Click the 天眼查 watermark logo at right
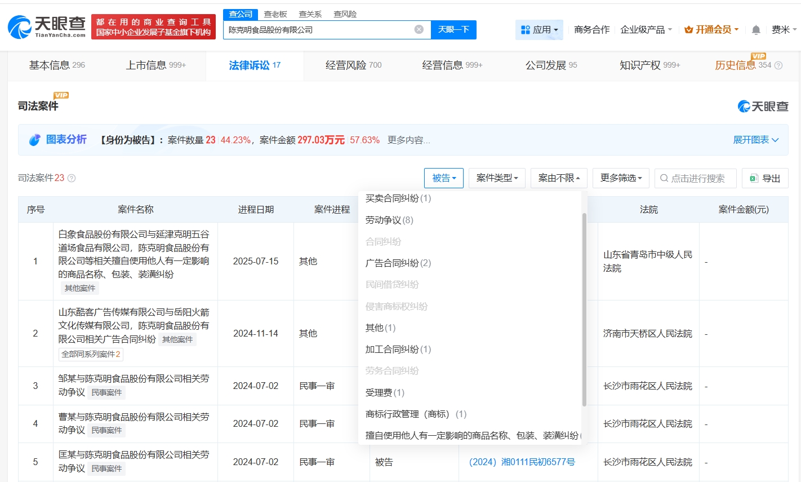The image size is (801, 482). tap(763, 106)
